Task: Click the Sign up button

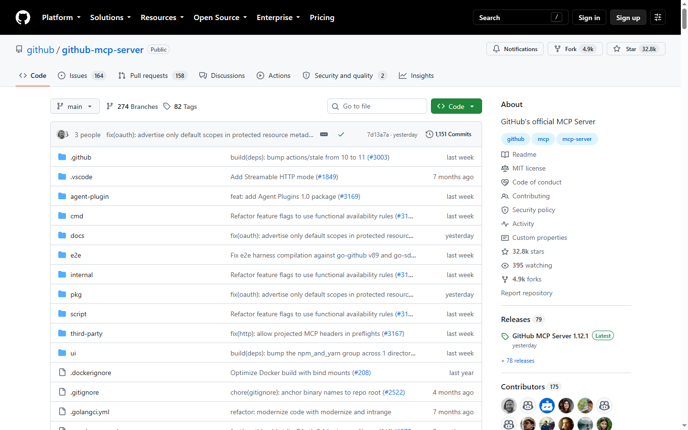Action: coord(628,17)
